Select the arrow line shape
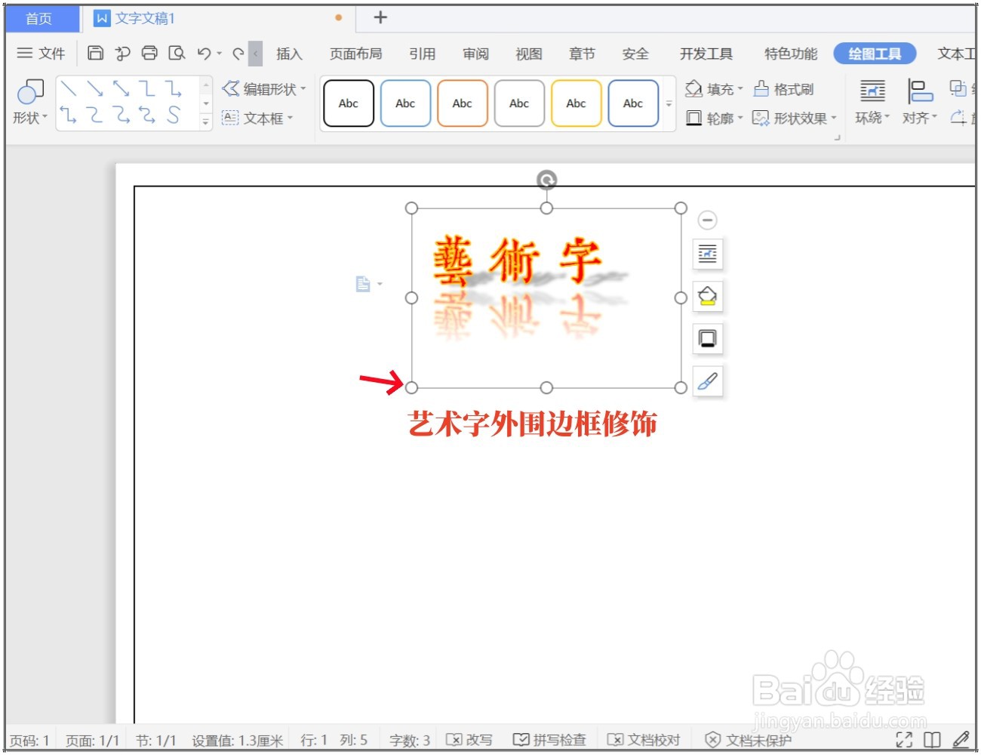This screenshot has height=755, width=981. point(95,89)
